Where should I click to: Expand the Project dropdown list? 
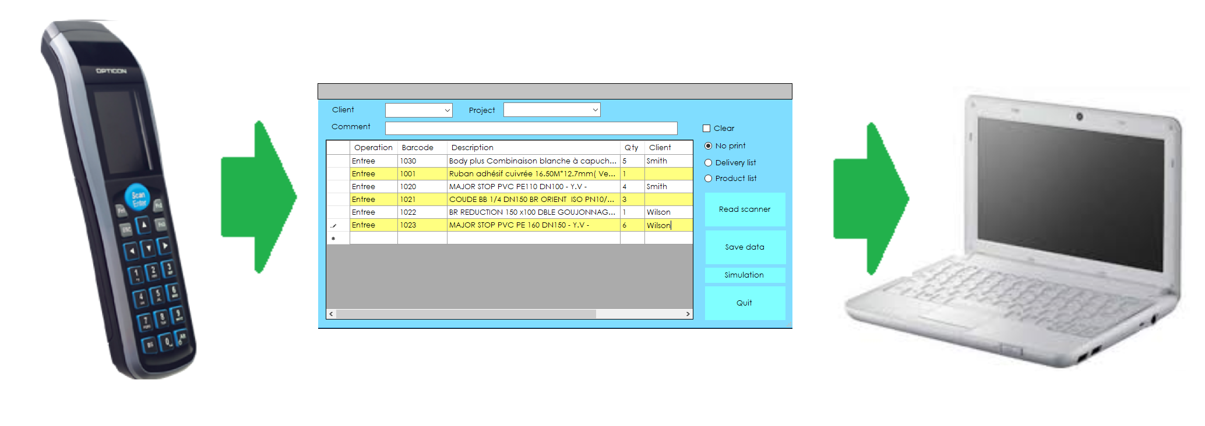pyautogui.click(x=594, y=110)
